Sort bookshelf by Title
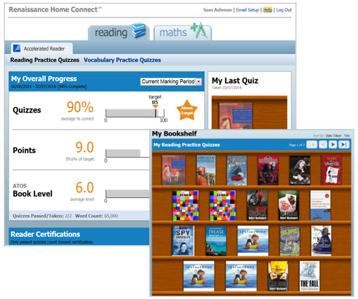 347,135
